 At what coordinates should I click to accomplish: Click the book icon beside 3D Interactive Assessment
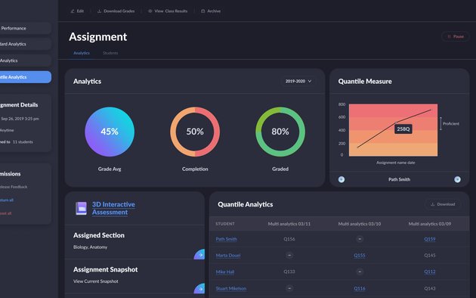(x=81, y=209)
